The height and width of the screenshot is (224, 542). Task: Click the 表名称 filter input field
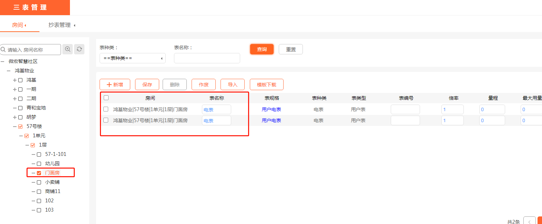(207, 58)
